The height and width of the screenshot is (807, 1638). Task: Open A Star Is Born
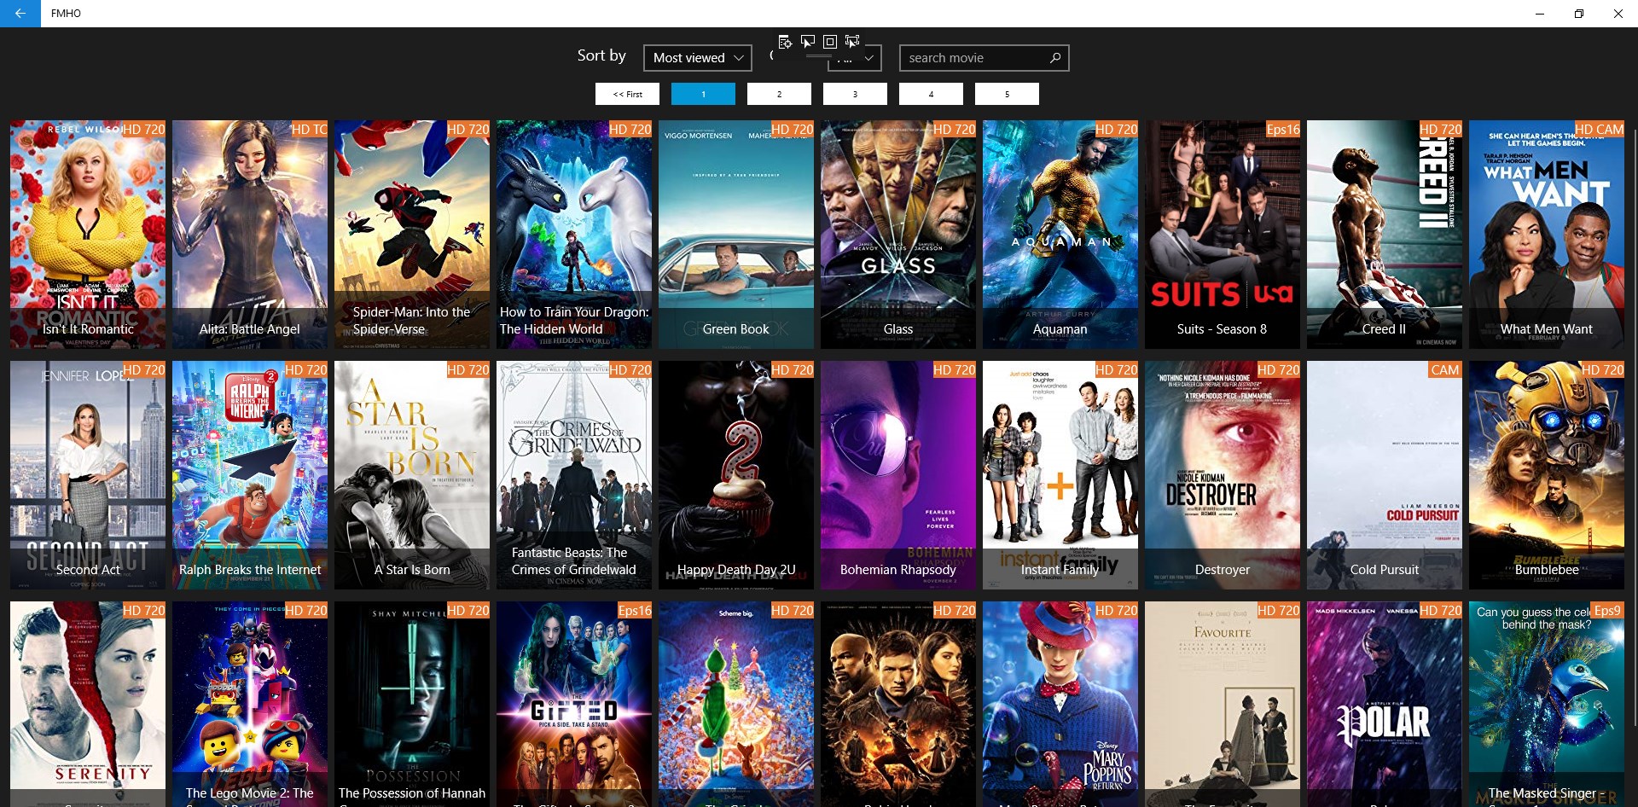point(412,475)
